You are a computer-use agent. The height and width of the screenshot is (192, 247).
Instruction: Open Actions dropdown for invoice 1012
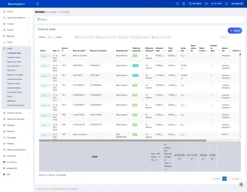pos(45,86)
